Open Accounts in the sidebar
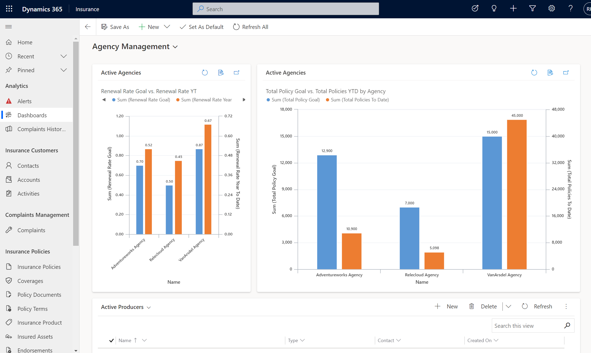Image resolution: width=591 pixels, height=353 pixels. [x=37, y=180]
